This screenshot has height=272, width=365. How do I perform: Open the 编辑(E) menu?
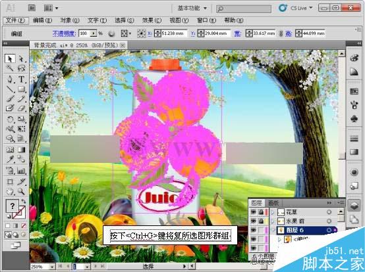42,20
